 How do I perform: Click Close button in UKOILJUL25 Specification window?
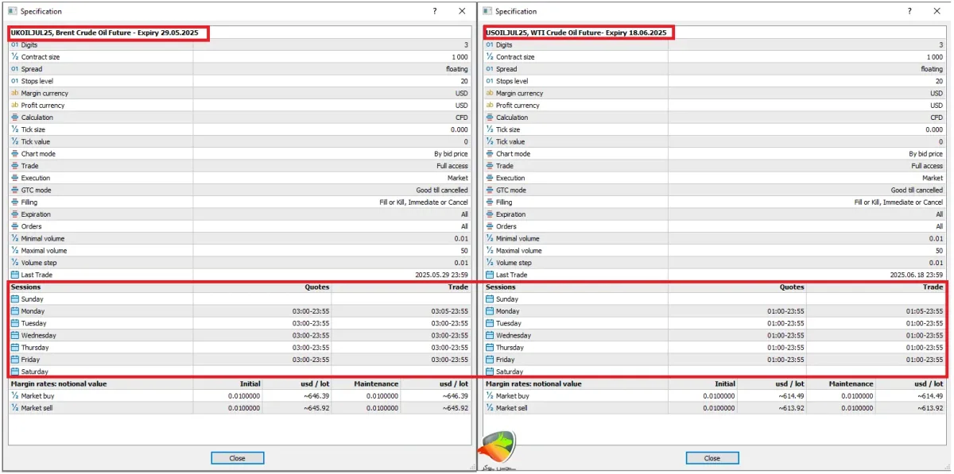[x=237, y=458]
